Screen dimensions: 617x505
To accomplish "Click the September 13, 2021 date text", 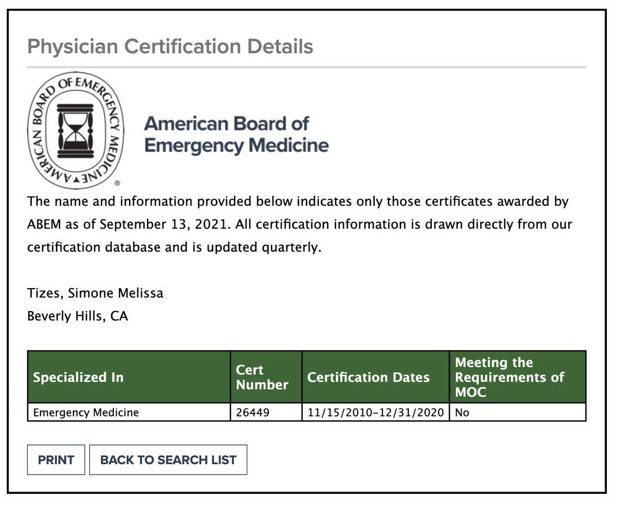I will (x=164, y=224).
